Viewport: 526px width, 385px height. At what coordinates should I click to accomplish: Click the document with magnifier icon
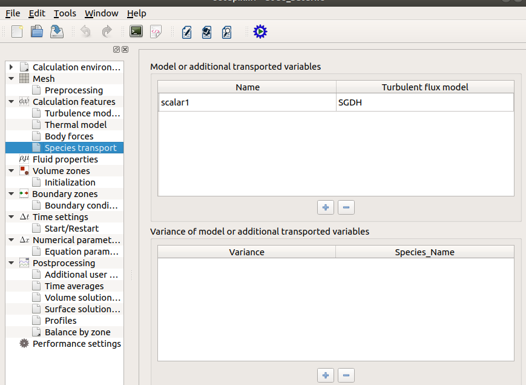point(226,32)
